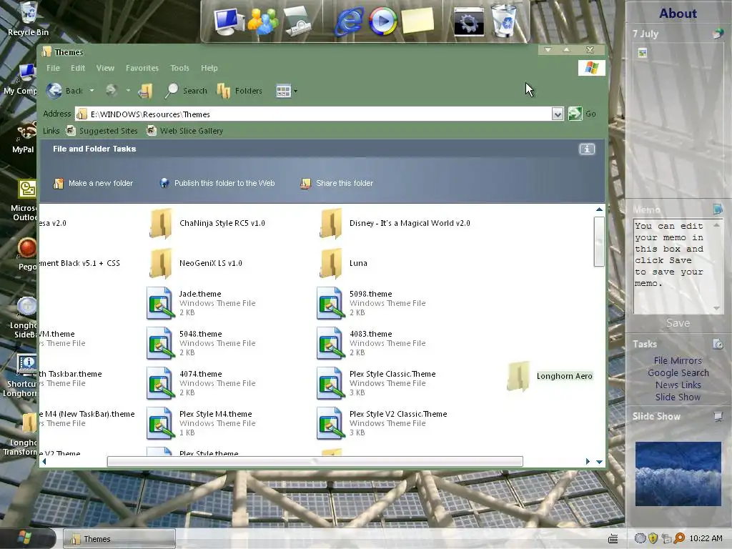Click Save under the sidebar memo
Image resolution: width=732 pixels, height=549 pixels.
click(x=678, y=323)
